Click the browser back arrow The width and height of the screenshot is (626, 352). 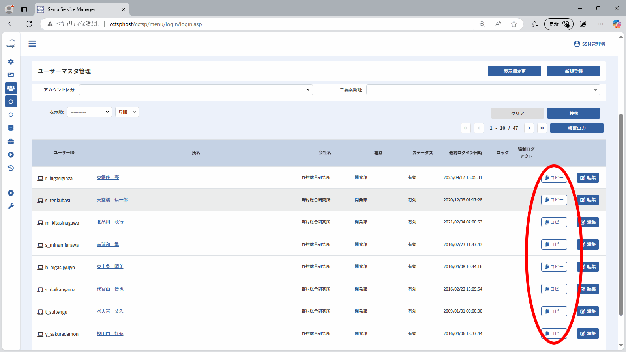click(11, 24)
